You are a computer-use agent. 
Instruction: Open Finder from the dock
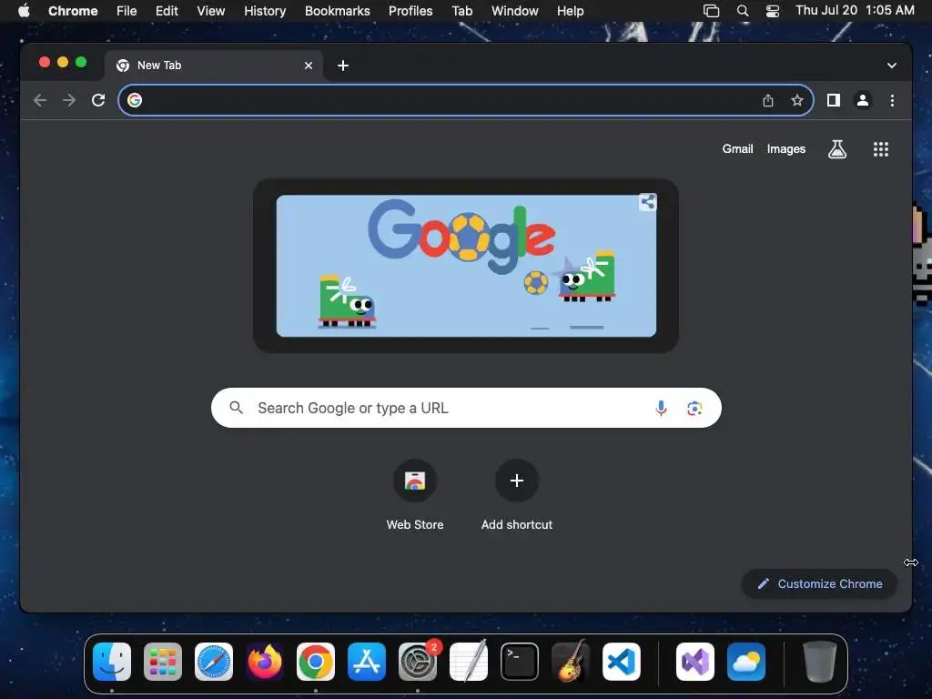pyautogui.click(x=112, y=662)
